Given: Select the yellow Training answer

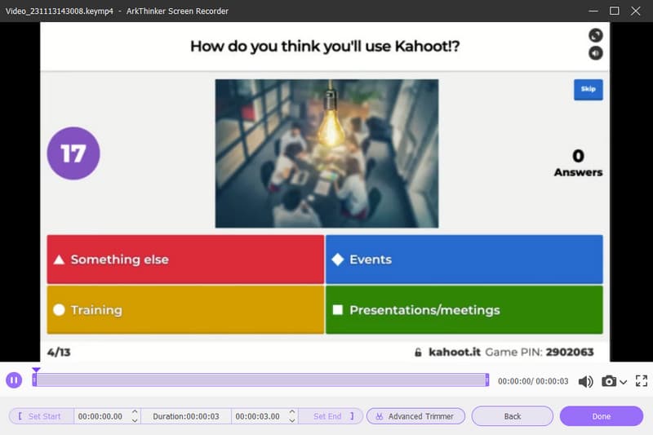Looking at the screenshot, I should (185, 309).
